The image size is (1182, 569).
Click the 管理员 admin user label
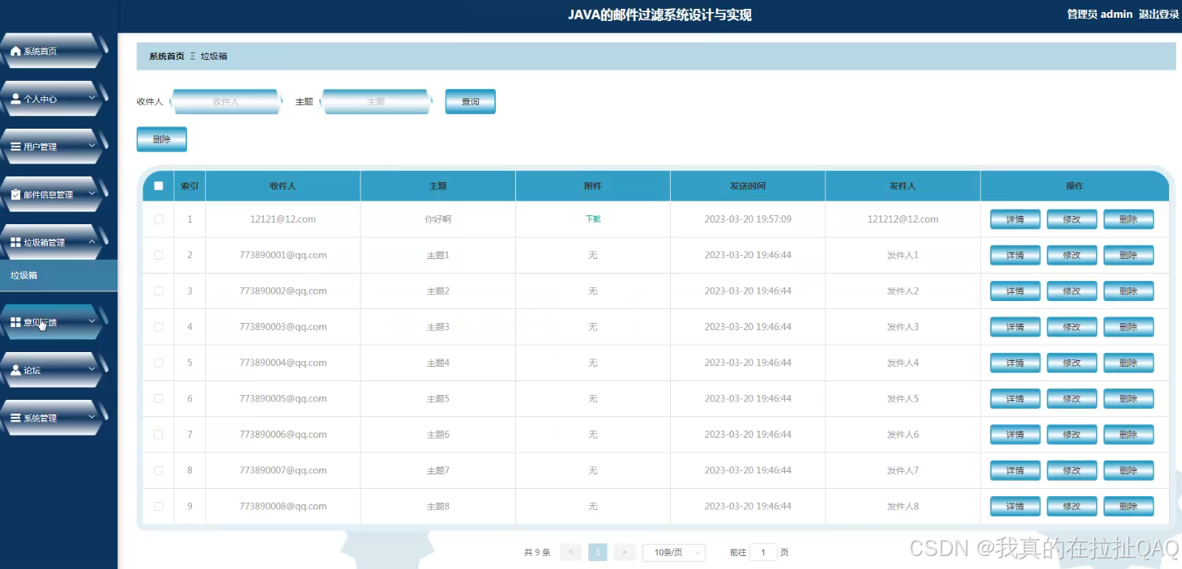coord(1099,14)
